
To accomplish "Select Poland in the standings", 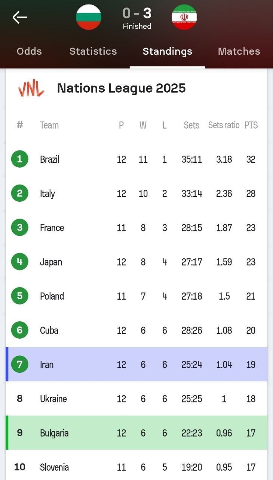I will (52, 296).
